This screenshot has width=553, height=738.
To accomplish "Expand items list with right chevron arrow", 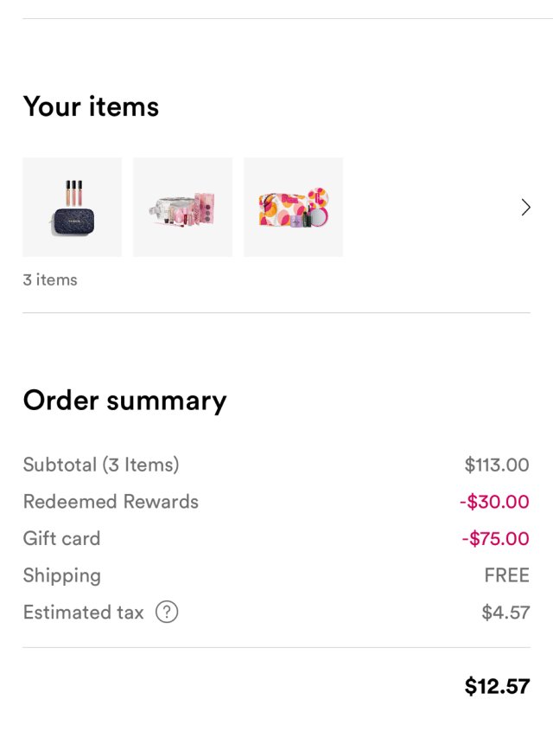I will (x=525, y=208).
